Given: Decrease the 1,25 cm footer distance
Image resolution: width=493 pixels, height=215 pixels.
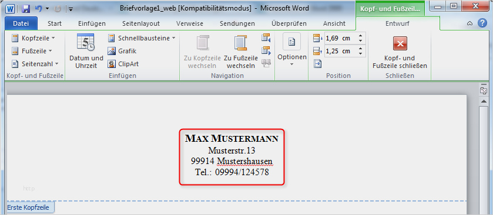Looking at the screenshot, I should point(360,54).
